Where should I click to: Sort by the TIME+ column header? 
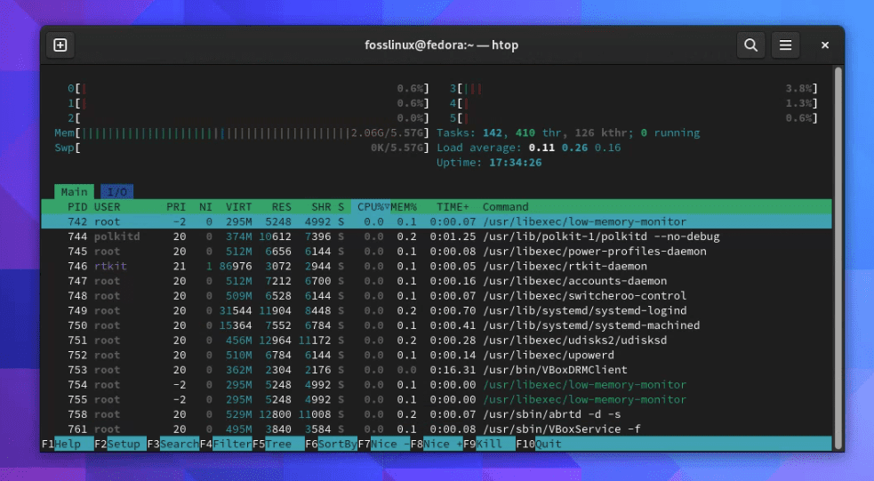pyautogui.click(x=453, y=207)
